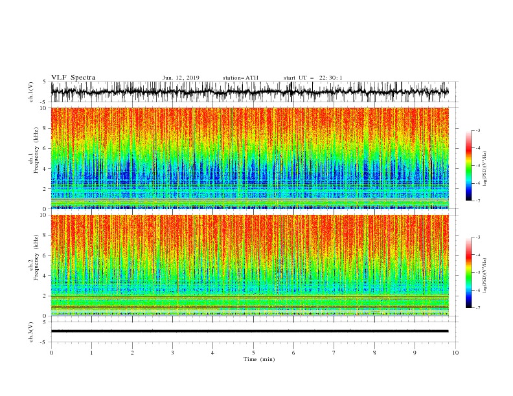Image resolution: width=513 pixels, height=396 pixels.
Task: Click inside the ch.2 spectrogram panel
Action: [249, 265]
